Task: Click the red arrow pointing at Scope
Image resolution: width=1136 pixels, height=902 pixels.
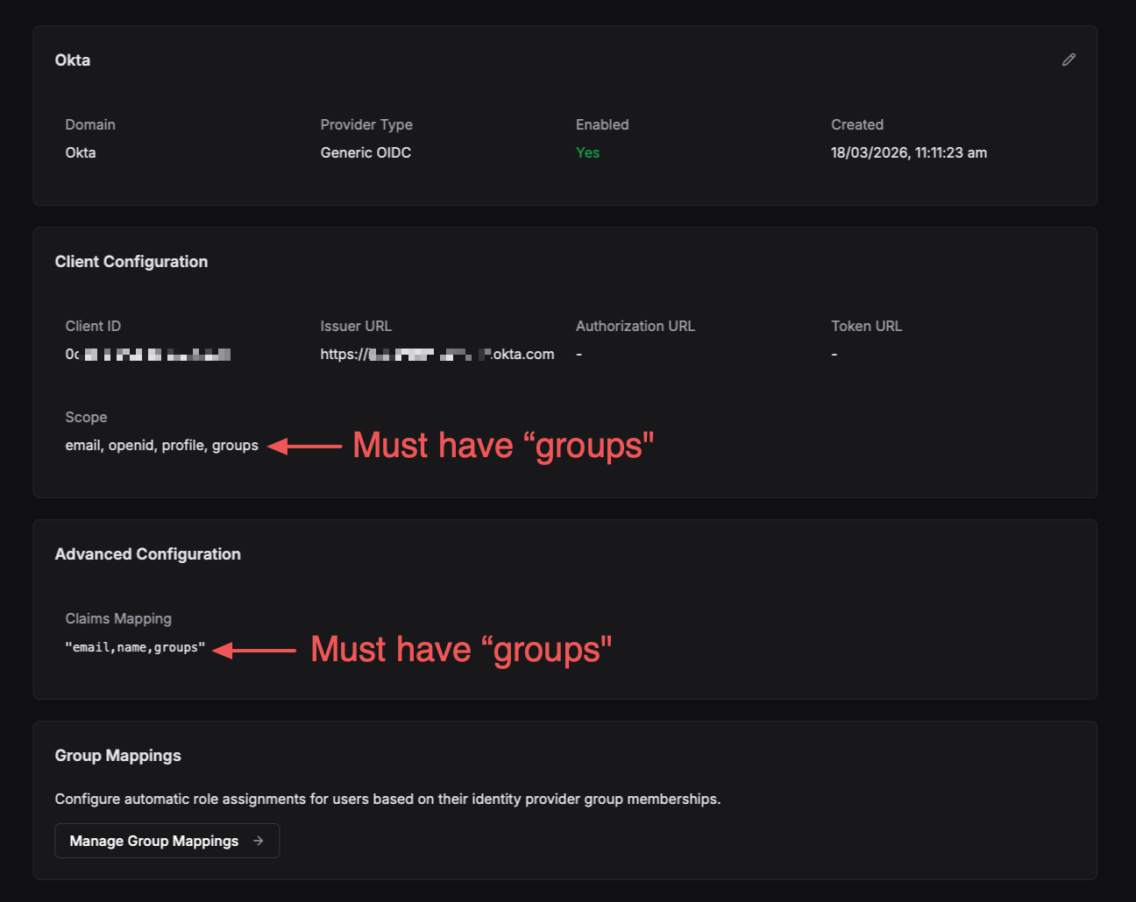Action: (x=305, y=446)
